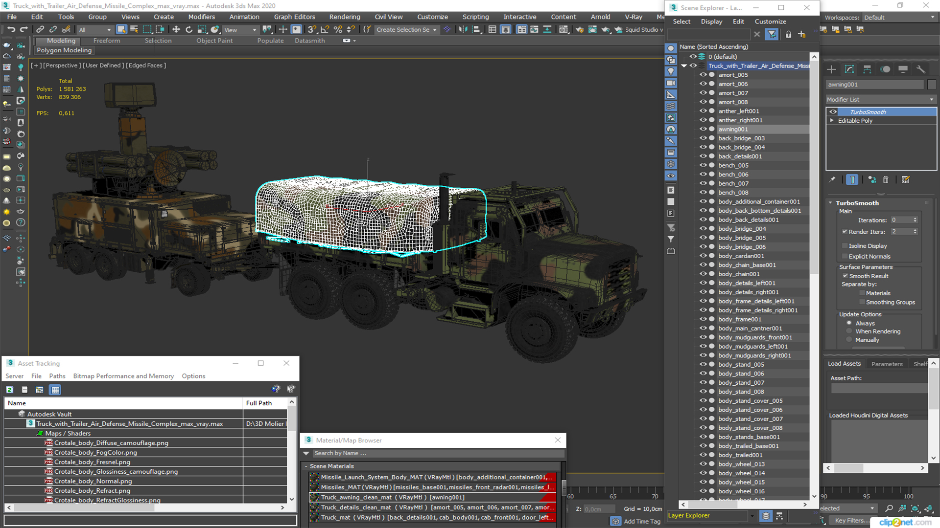940x528 pixels.
Task: Click the lock icon in Scene Explorer toolbar
Action: point(788,34)
